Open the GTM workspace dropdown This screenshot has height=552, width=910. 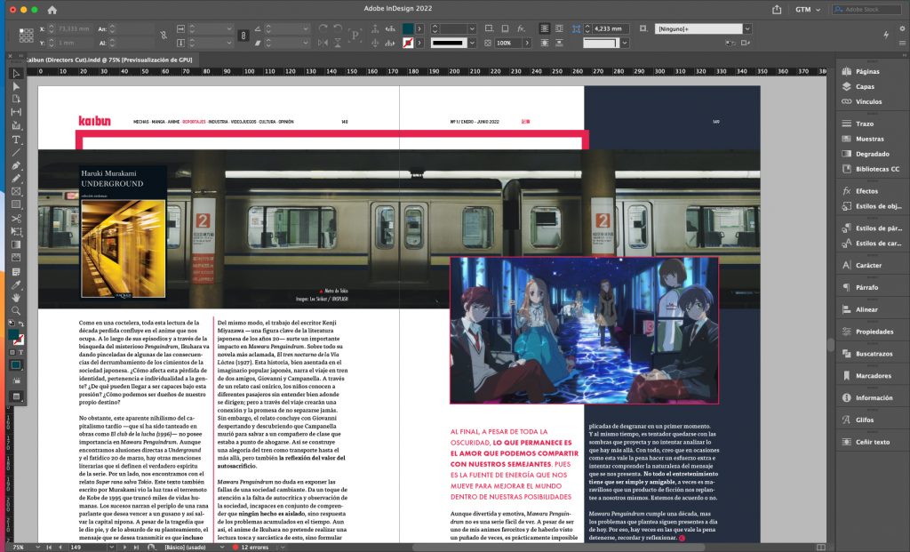pyautogui.click(x=809, y=10)
